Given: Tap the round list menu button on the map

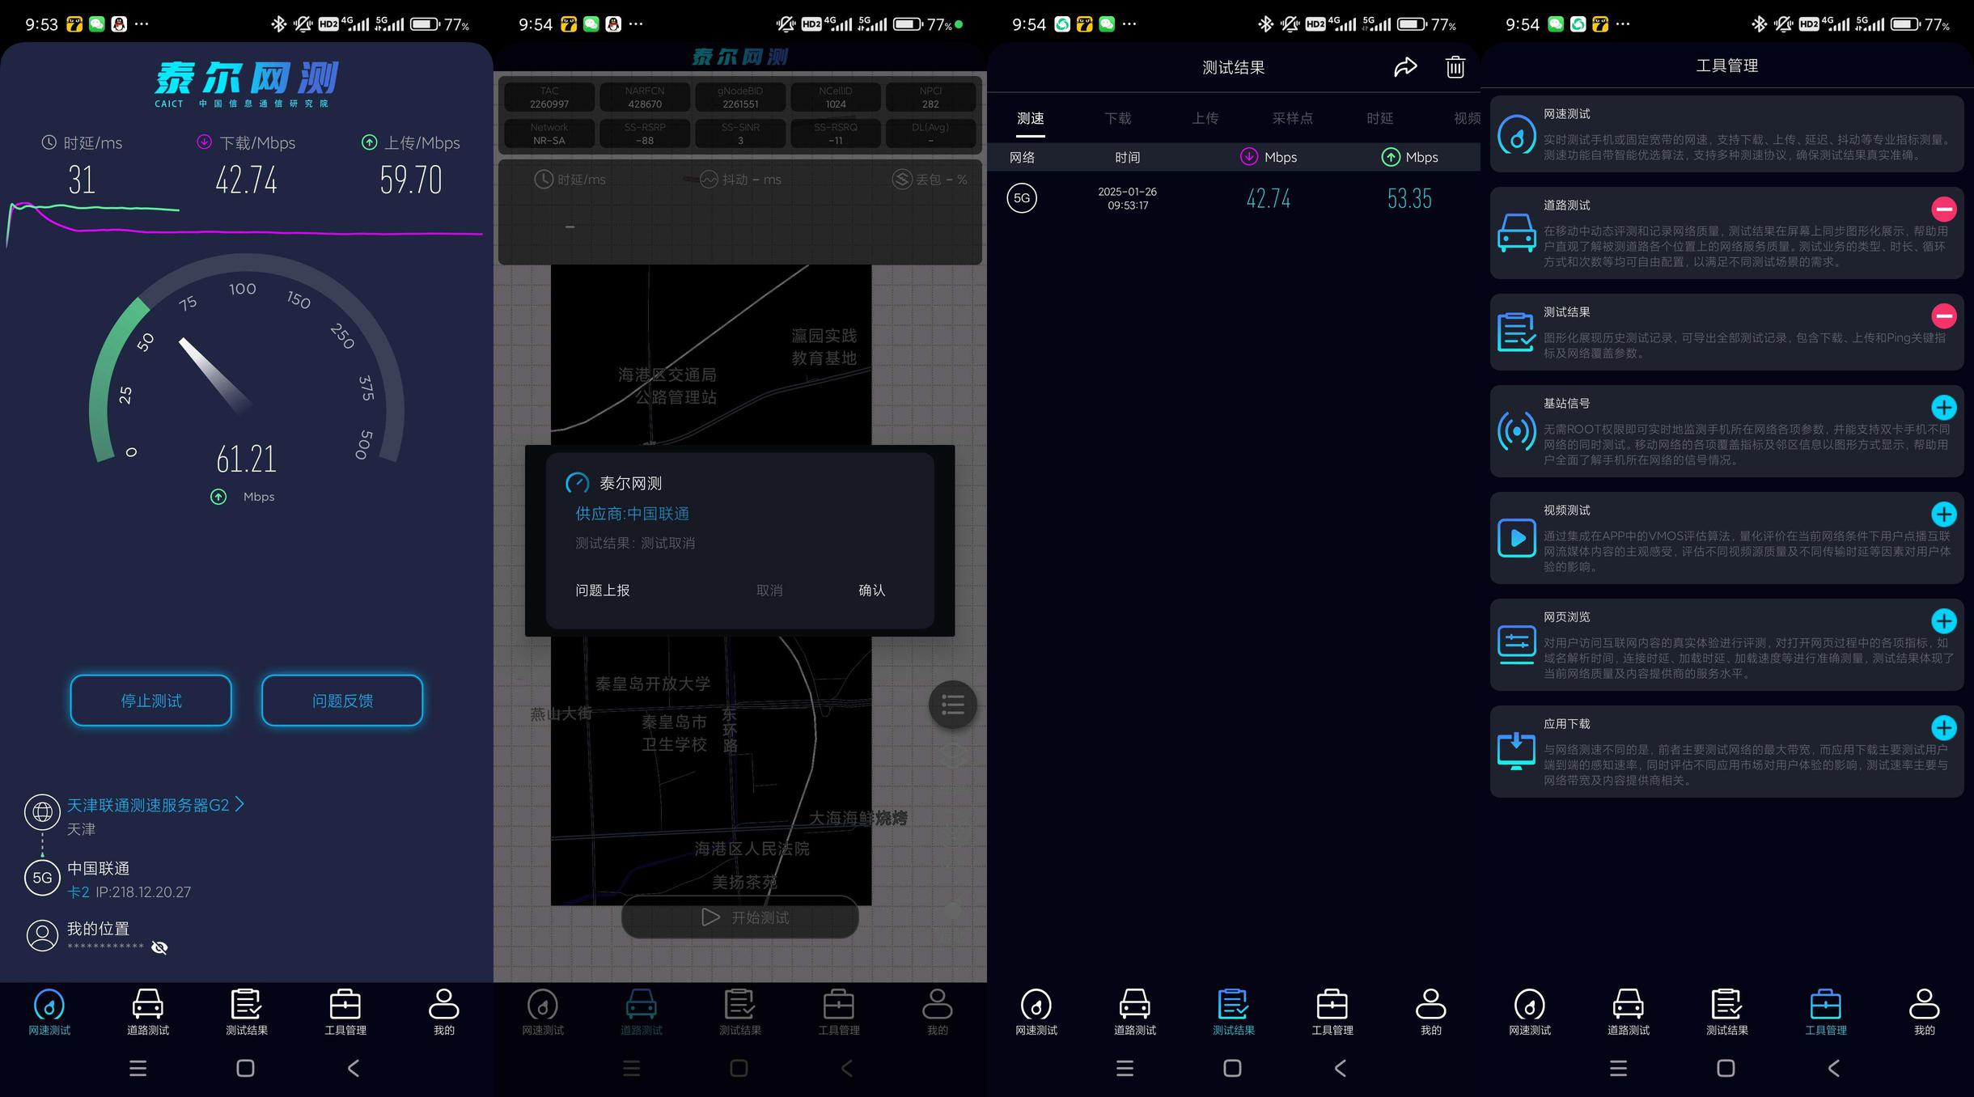Looking at the screenshot, I should tap(953, 705).
